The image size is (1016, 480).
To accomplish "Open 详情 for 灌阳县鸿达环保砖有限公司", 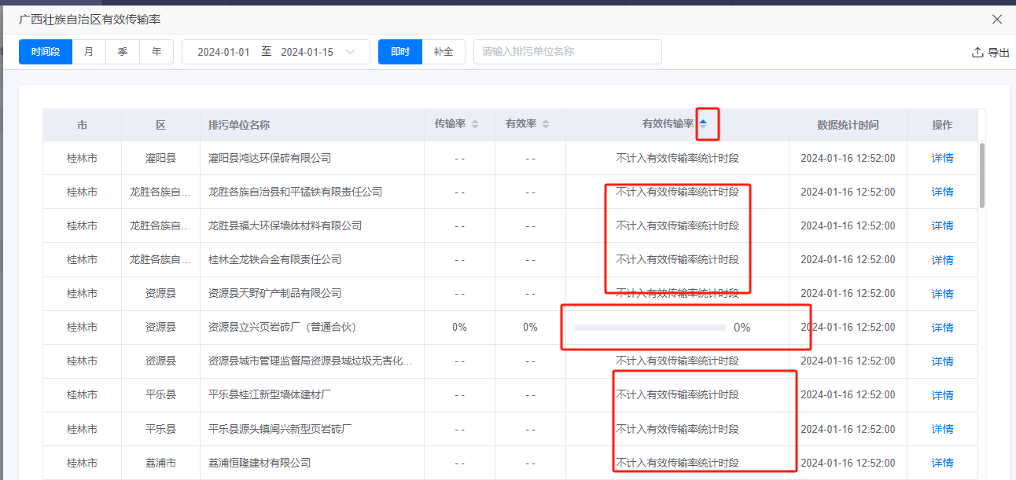I will [942, 158].
